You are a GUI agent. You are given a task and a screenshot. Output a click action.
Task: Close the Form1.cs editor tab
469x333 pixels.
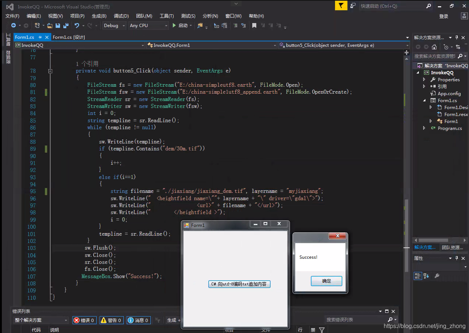[x=47, y=37]
